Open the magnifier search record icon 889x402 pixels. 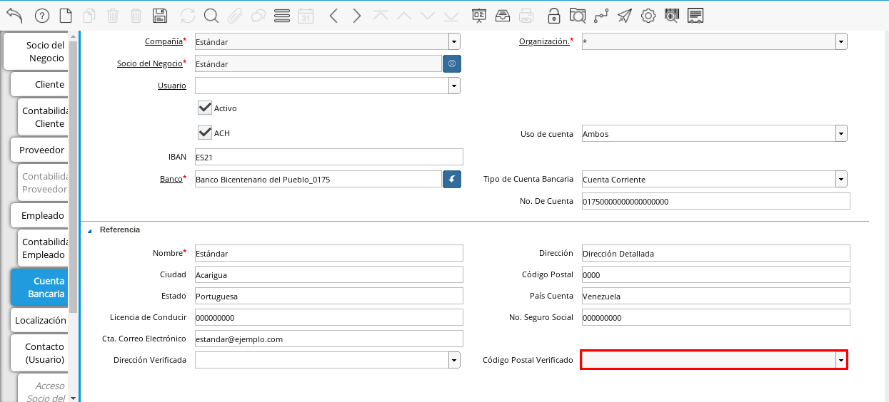pyautogui.click(x=211, y=16)
